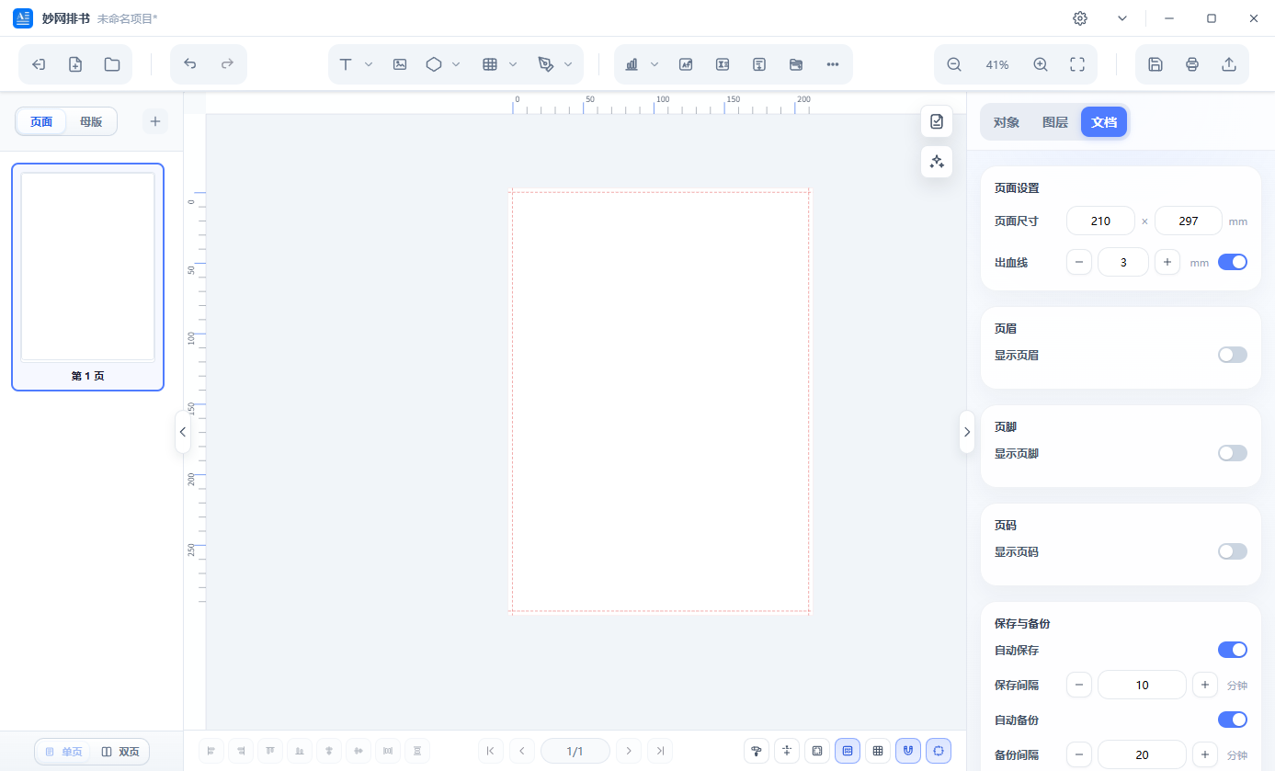Image resolution: width=1275 pixels, height=771 pixels.
Task: Select the 页面 pages tab
Action: 41,121
